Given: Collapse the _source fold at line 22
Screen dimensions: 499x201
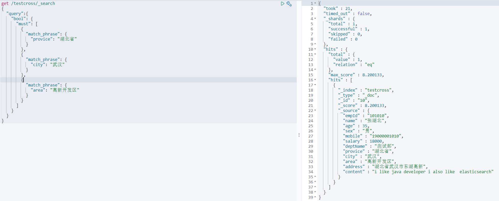Looking at the screenshot, I should (x=315, y=110).
